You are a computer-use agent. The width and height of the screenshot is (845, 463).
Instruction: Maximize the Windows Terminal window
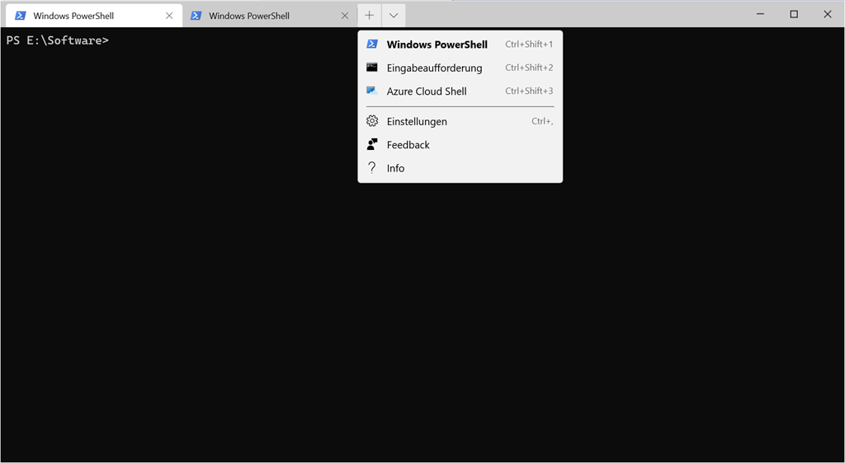(794, 14)
